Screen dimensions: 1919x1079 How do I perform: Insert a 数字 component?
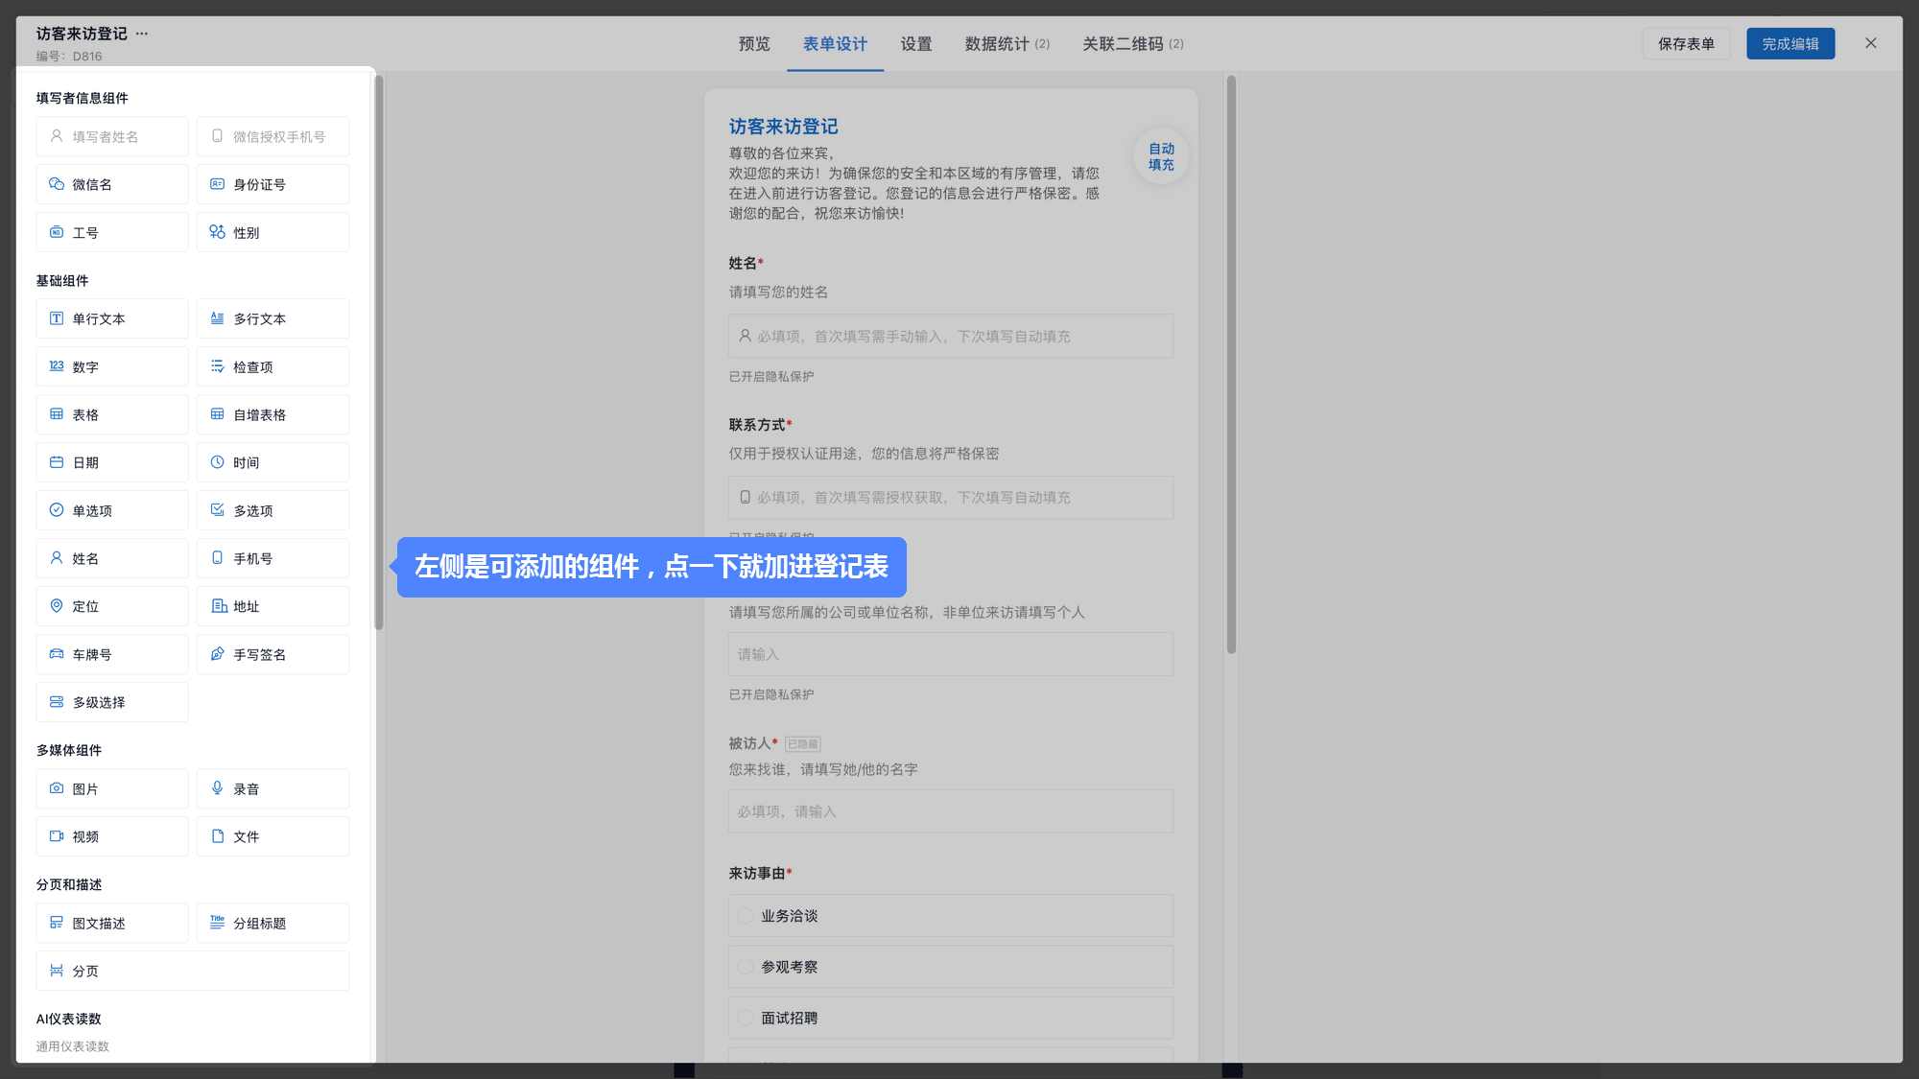click(112, 366)
